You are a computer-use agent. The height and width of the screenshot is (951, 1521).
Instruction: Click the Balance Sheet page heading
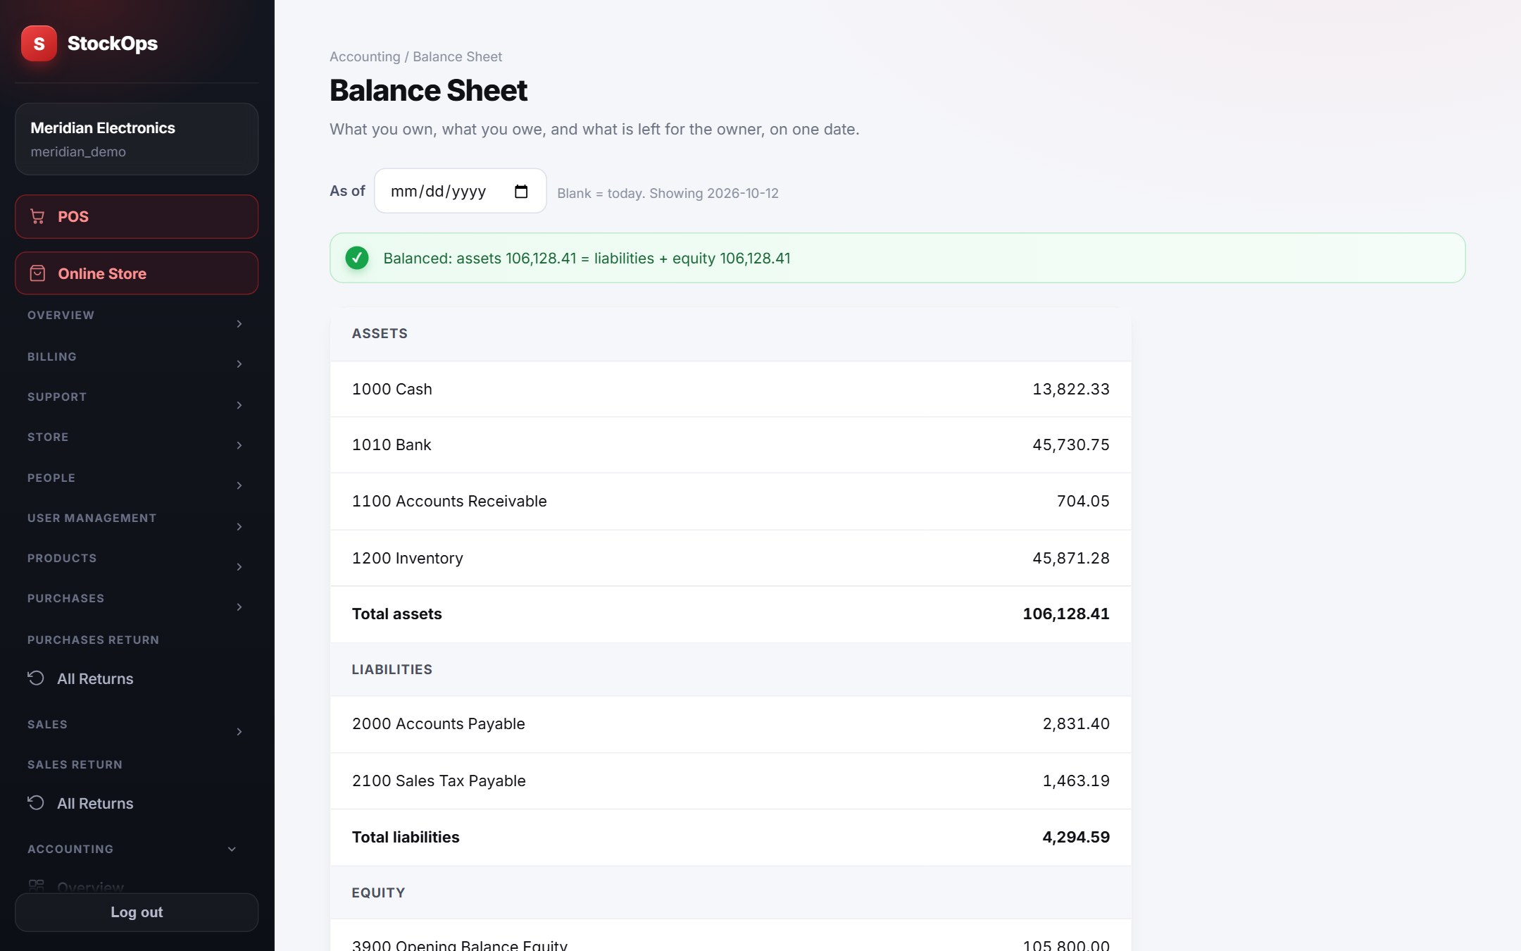pyautogui.click(x=428, y=90)
